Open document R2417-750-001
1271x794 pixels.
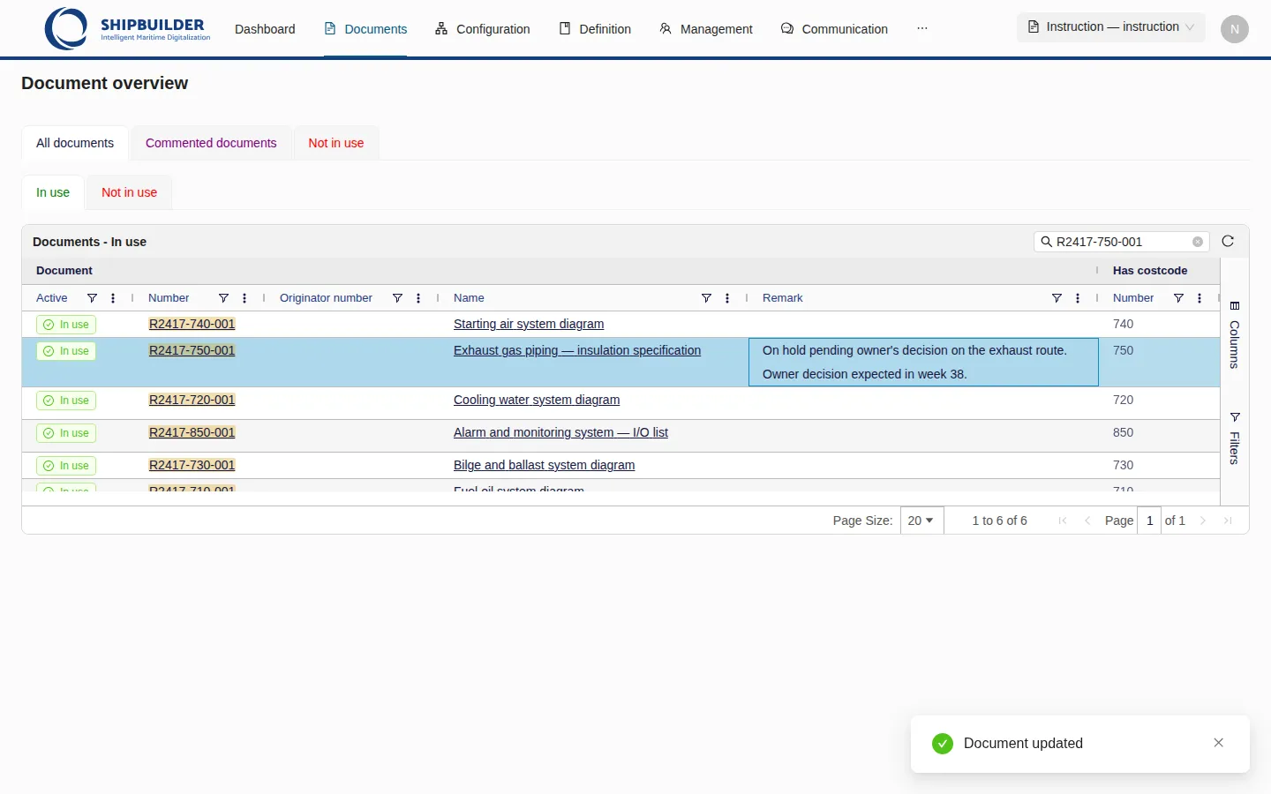pyautogui.click(x=192, y=350)
